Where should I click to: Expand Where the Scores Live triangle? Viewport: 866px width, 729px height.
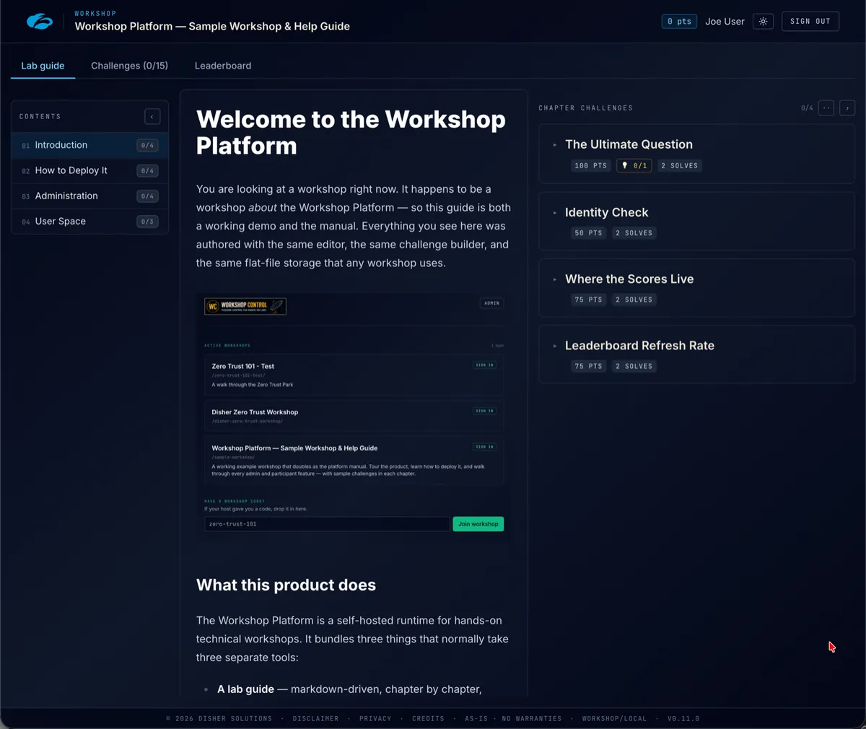[x=555, y=279]
